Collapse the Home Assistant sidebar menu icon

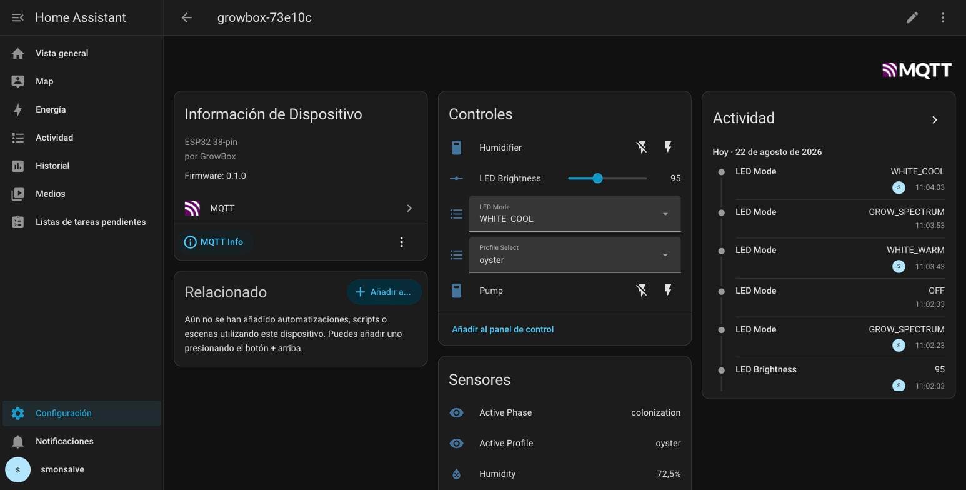(17, 17)
